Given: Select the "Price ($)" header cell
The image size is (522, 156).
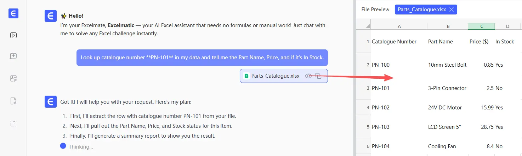Looking at the screenshot, I should coord(479,42).
